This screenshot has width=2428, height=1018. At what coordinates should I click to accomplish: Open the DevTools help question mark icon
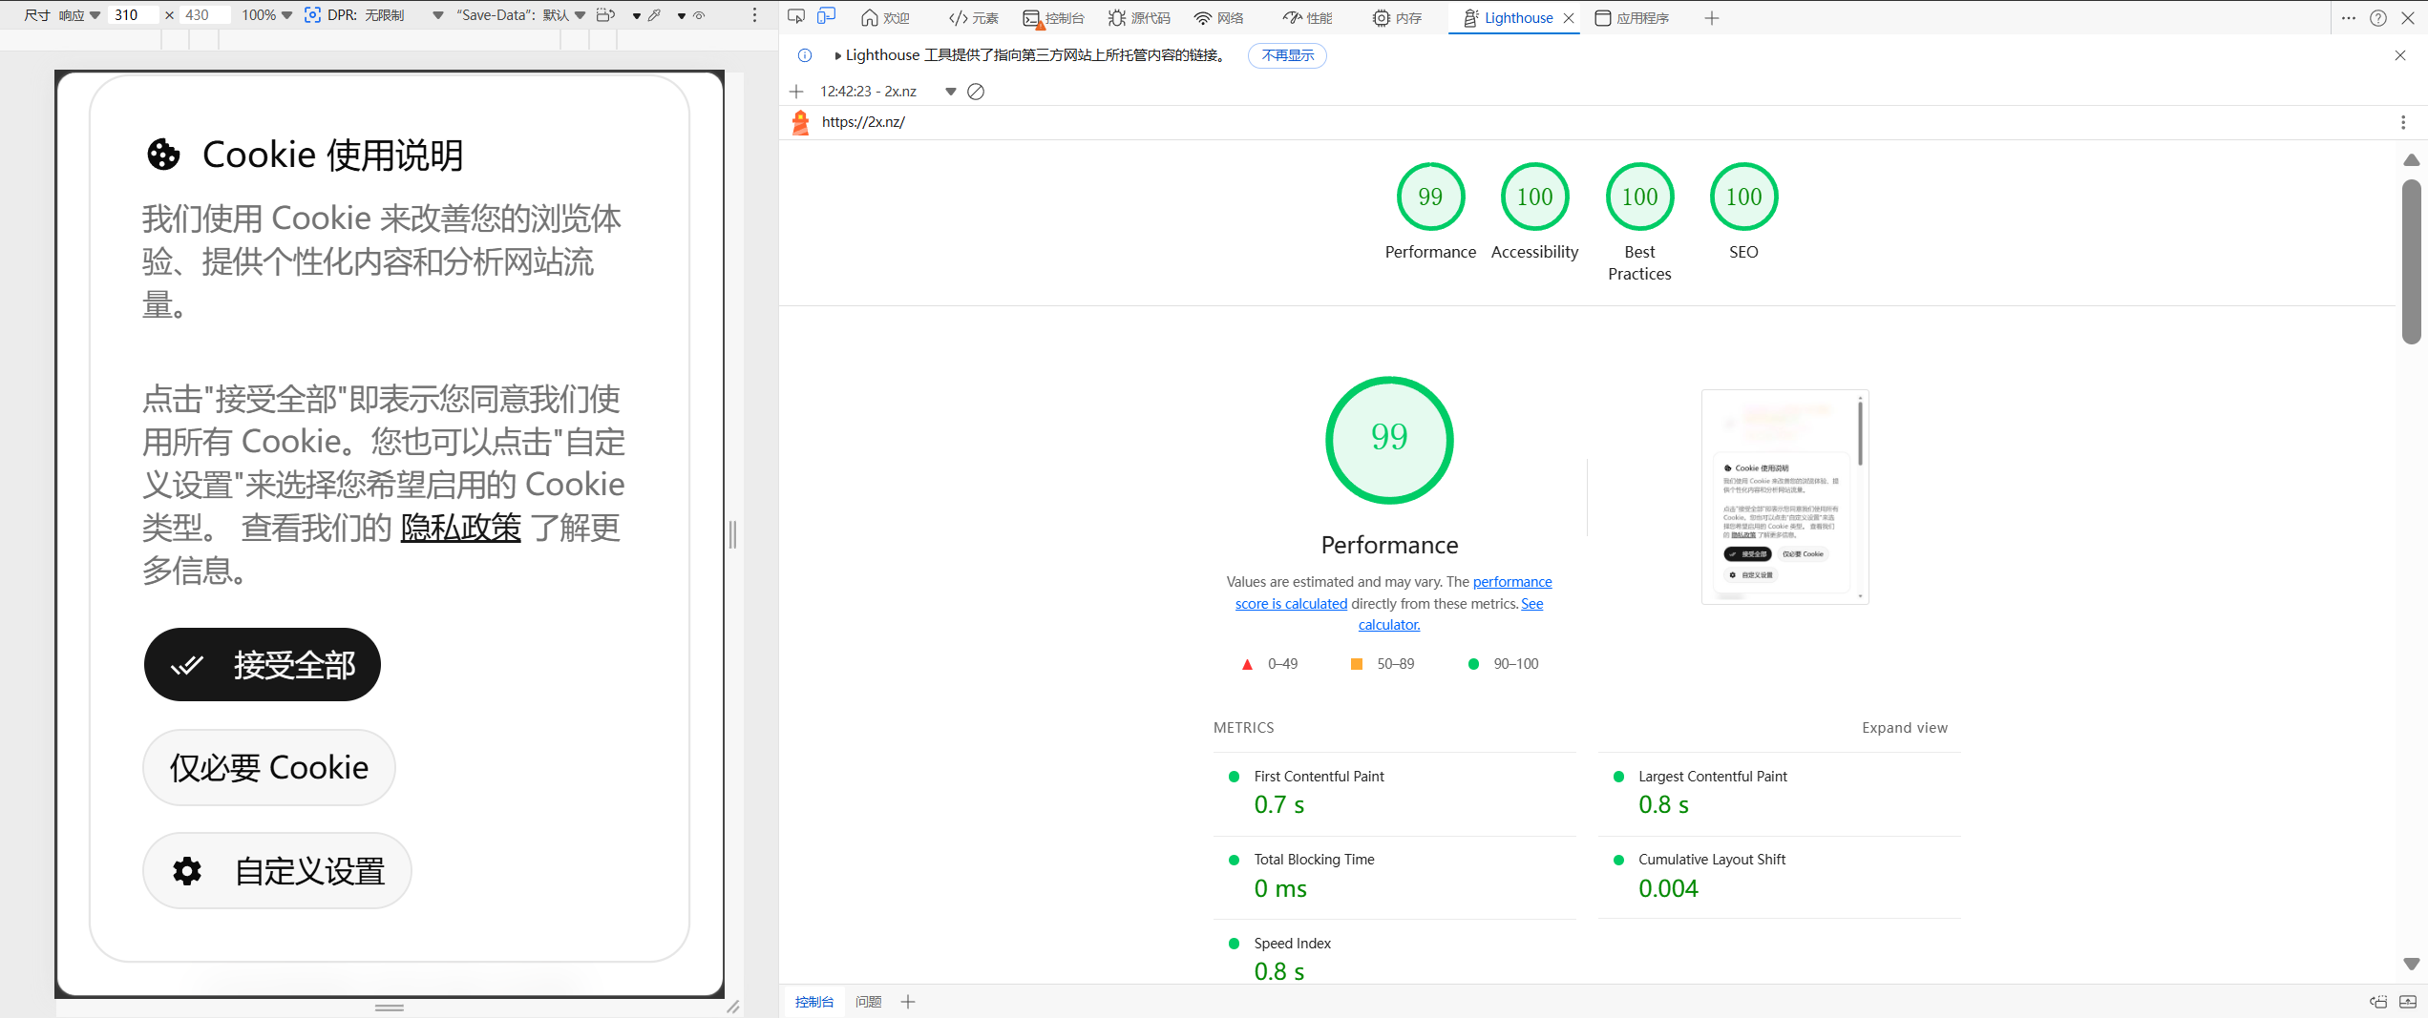tap(2378, 17)
